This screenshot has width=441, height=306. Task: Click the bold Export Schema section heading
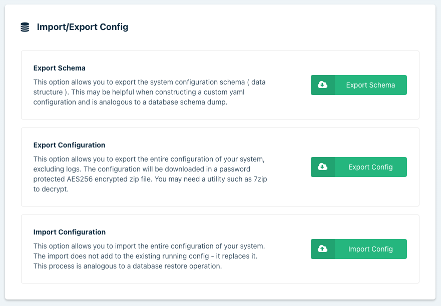click(59, 68)
